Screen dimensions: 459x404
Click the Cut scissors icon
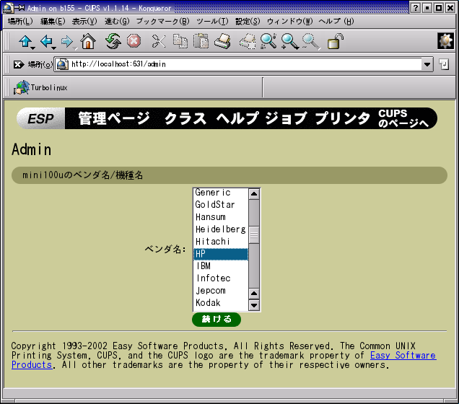(x=159, y=41)
